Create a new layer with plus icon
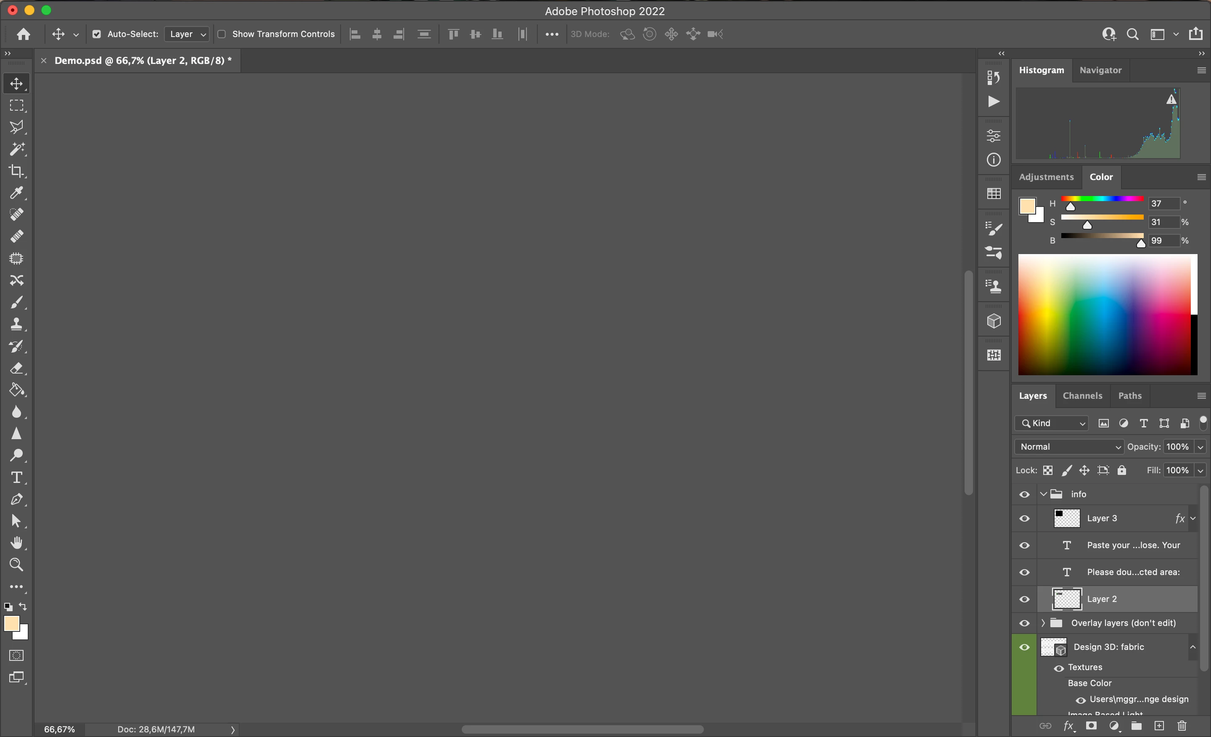This screenshot has height=737, width=1211. [x=1159, y=726]
